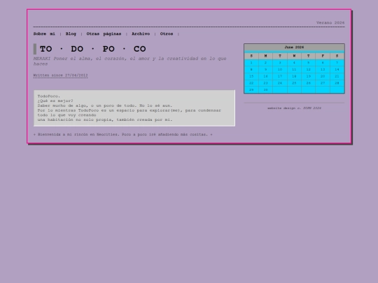Select day 29 in the June calendar
The image size is (378, 283).
coord(251,89)
